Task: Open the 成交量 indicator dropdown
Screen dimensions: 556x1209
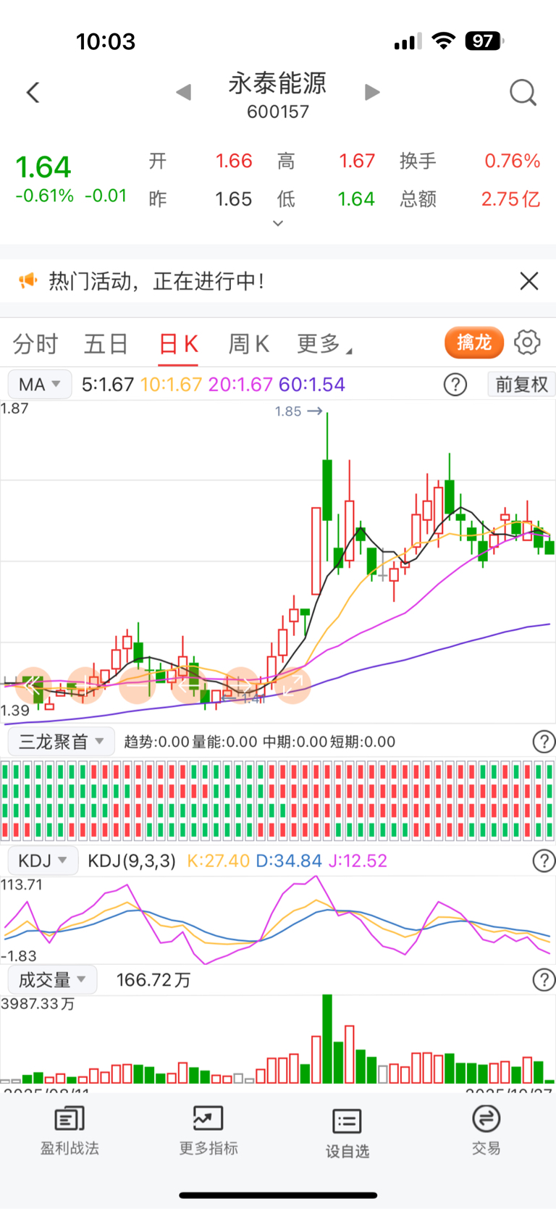Action: point(52,980)
